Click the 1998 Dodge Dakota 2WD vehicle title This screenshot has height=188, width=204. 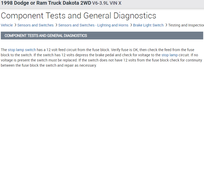pyautogui.click(x=46, y=3)
